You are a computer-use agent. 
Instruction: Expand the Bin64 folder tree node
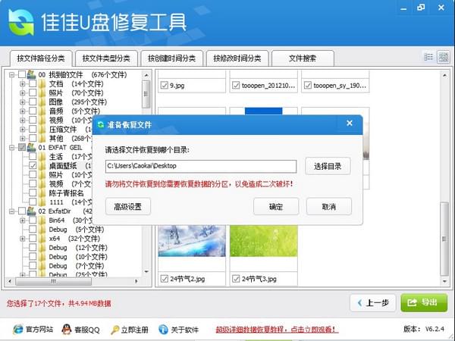pyautogui.click(x=23, y=220)
